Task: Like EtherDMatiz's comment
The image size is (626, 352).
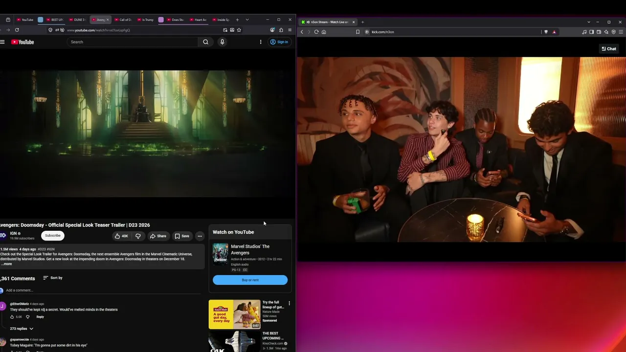Action: point(12,317)
